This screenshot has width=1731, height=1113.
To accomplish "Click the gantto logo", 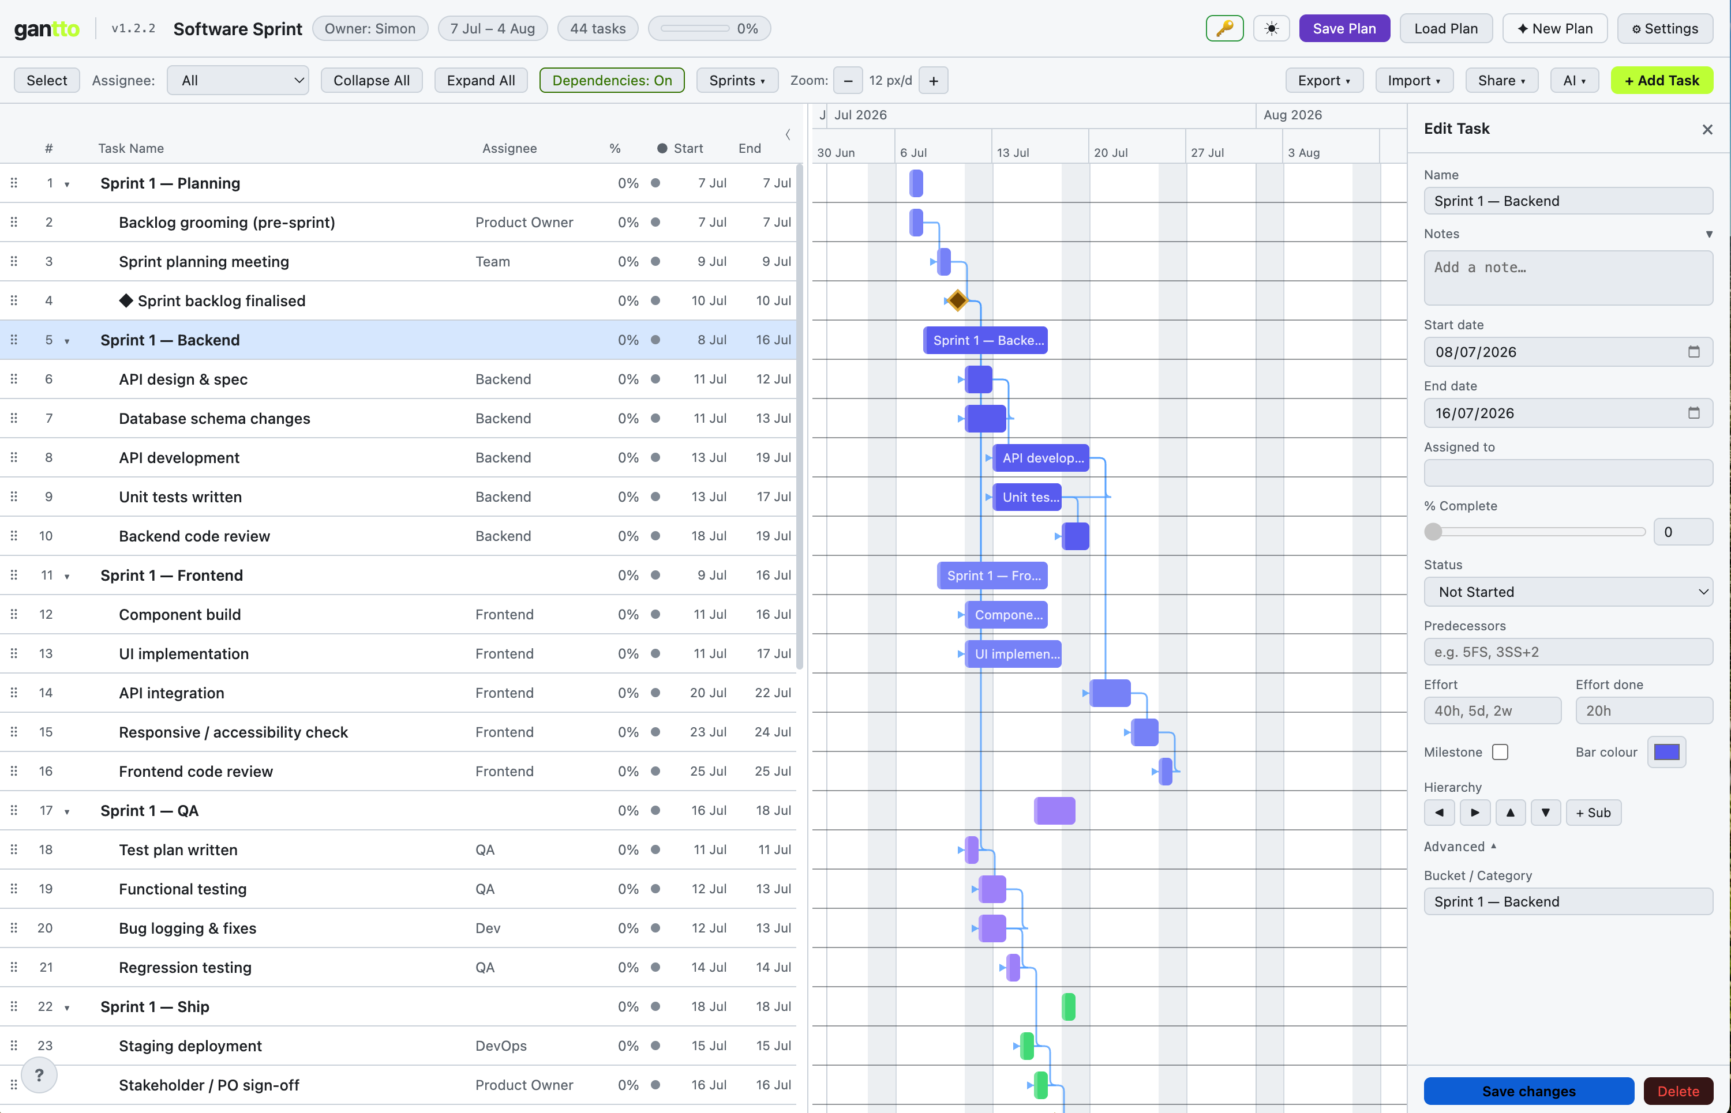I will tap(47, 29).
